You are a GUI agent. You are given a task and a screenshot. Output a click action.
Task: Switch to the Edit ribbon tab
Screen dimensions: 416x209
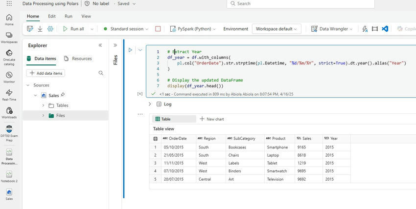(51, 16)
